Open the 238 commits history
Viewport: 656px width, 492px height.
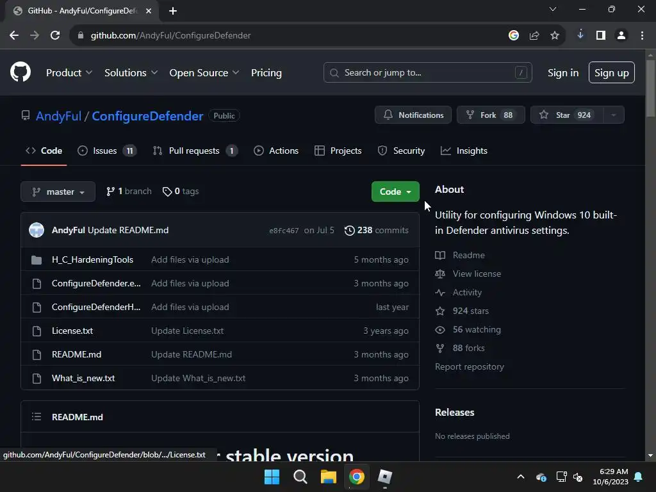(376, 230)
